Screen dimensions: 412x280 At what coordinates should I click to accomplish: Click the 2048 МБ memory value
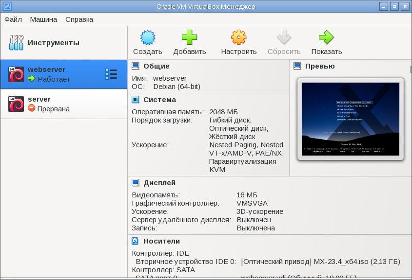[223, 112]
